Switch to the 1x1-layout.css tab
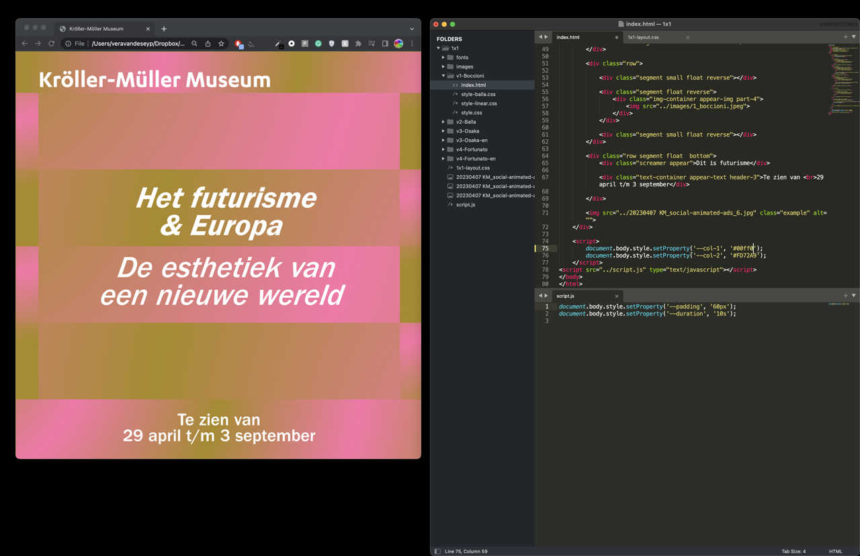 click(x=643, y=38)
